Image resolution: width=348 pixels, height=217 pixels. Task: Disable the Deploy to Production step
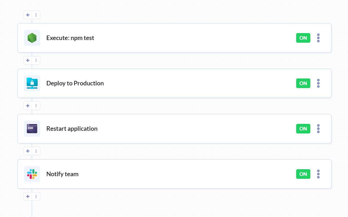pos(303,83)
